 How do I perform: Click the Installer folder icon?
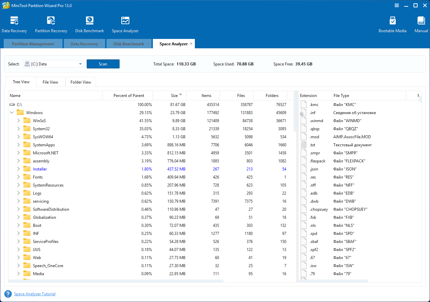point(27,169)
